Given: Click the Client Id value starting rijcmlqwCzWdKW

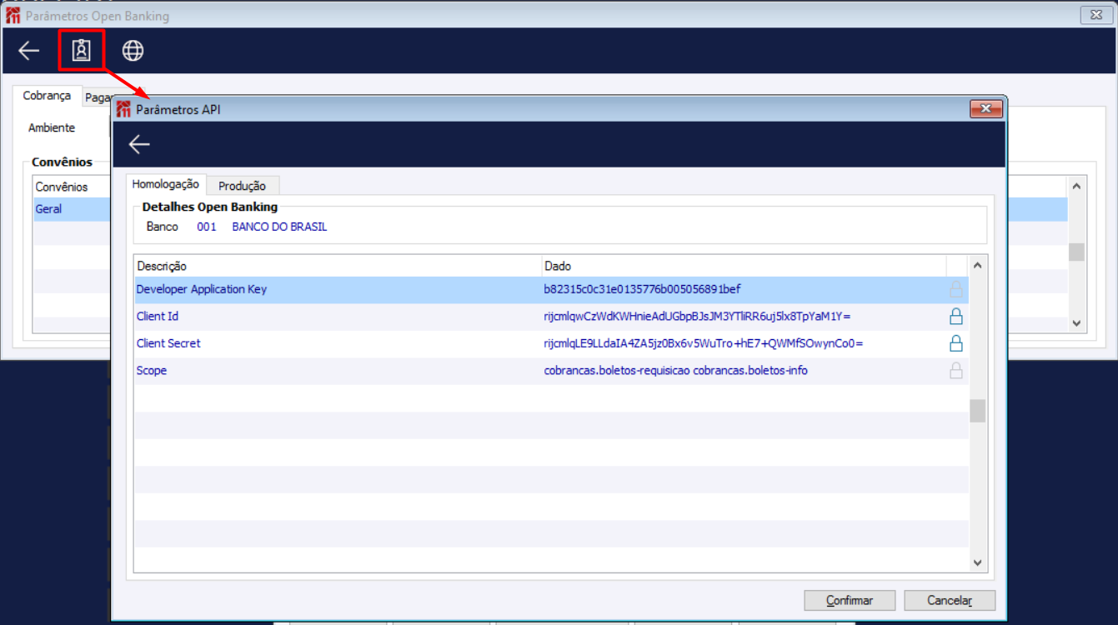Looking at the screenshot, I should 697,317.
